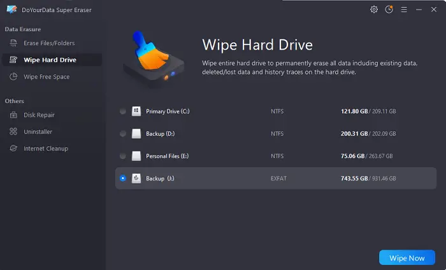The width and height of the screenshot is (446, 270).
Task: Click the DoYourData Super Eraser logo
Action: click(11, 10)
